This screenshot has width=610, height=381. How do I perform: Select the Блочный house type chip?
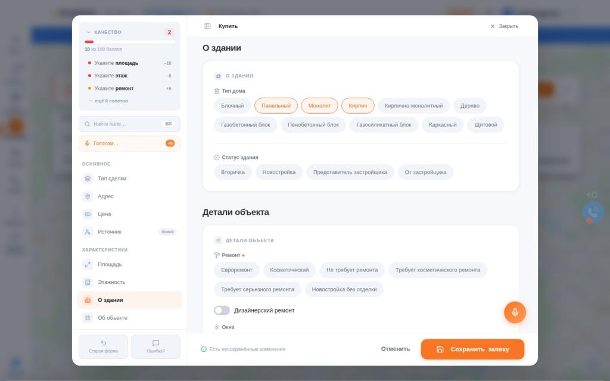[x=232, y=106]
